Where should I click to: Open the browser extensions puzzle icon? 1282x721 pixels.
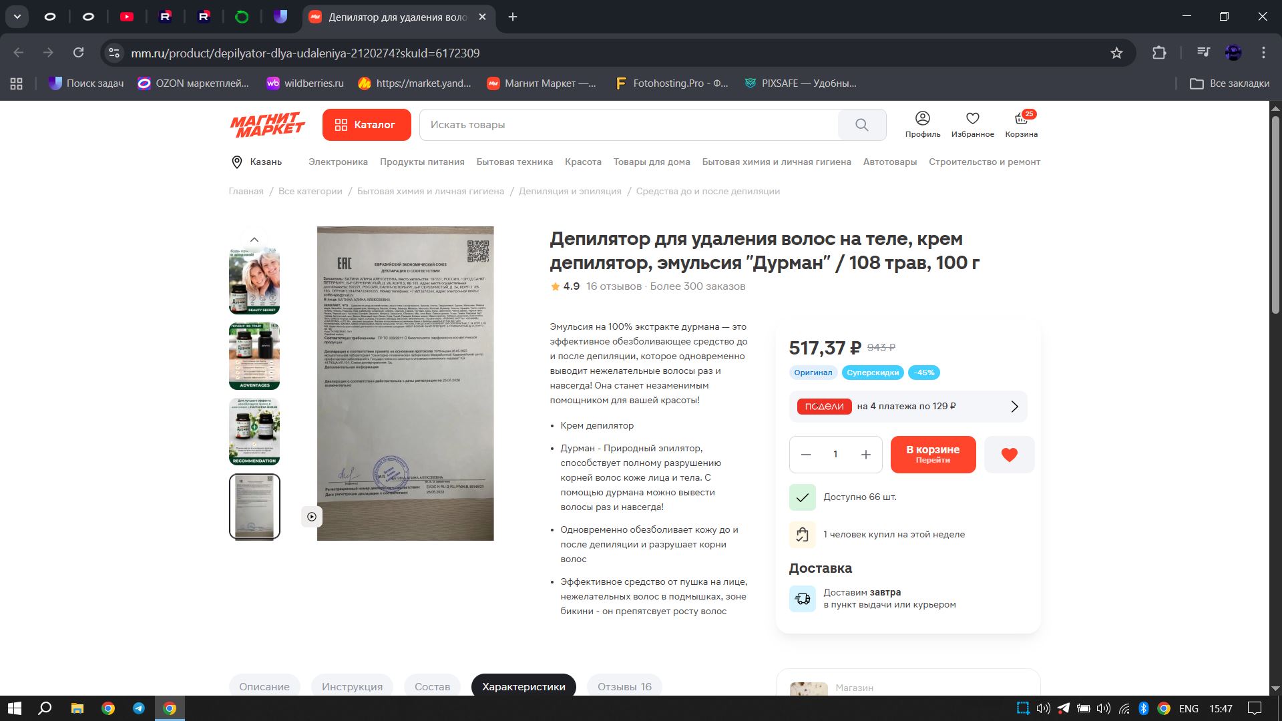click(1159, 53)
